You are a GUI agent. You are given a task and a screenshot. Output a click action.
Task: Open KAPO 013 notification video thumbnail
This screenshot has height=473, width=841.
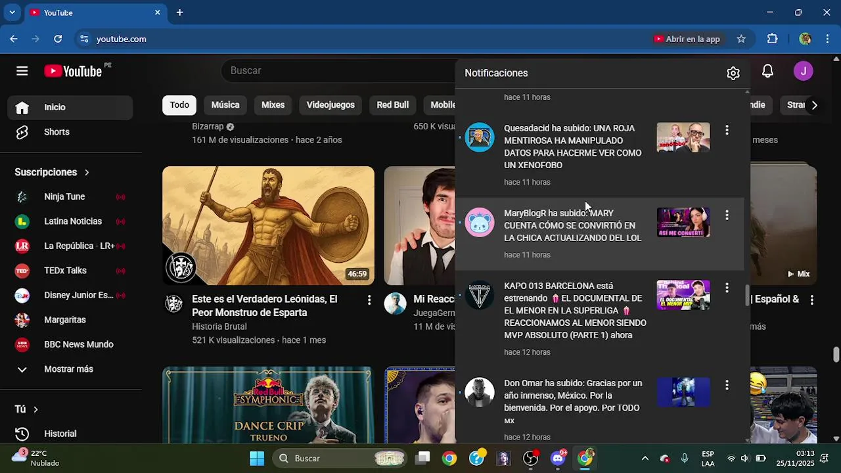point(683,295)
